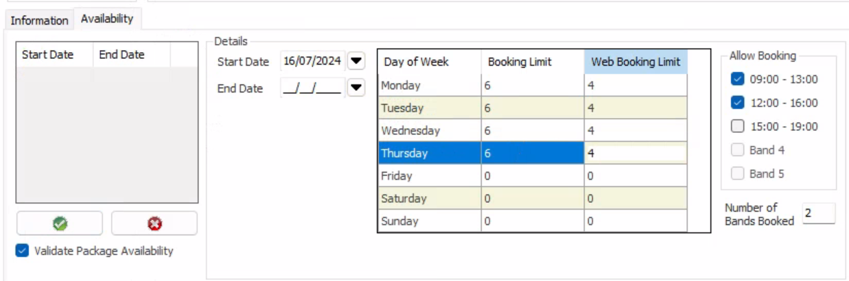Viewport: 849px width, 281px height.
Task: Click Tuesday's Web Booking Limit cell
Action: point(636,108)
